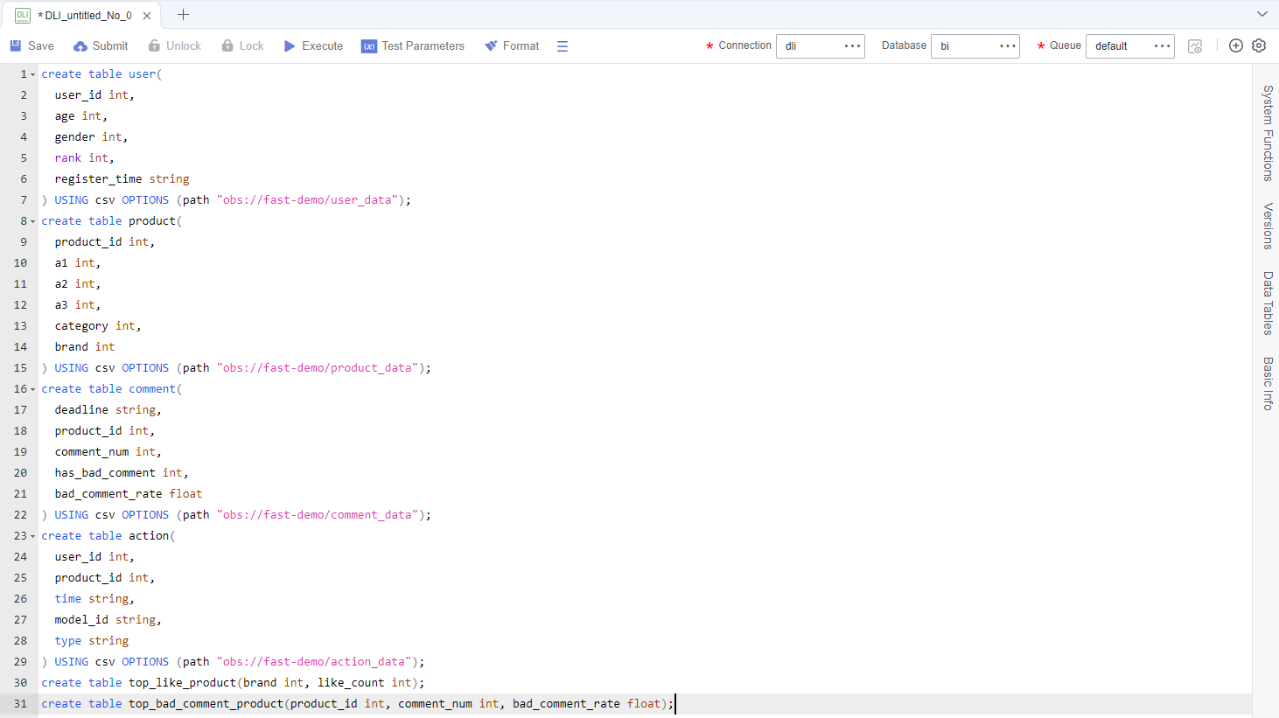Click the word category on line 13

point(81,326)
